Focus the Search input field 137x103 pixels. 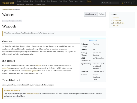pyautogui.click(x=110, y=3)
